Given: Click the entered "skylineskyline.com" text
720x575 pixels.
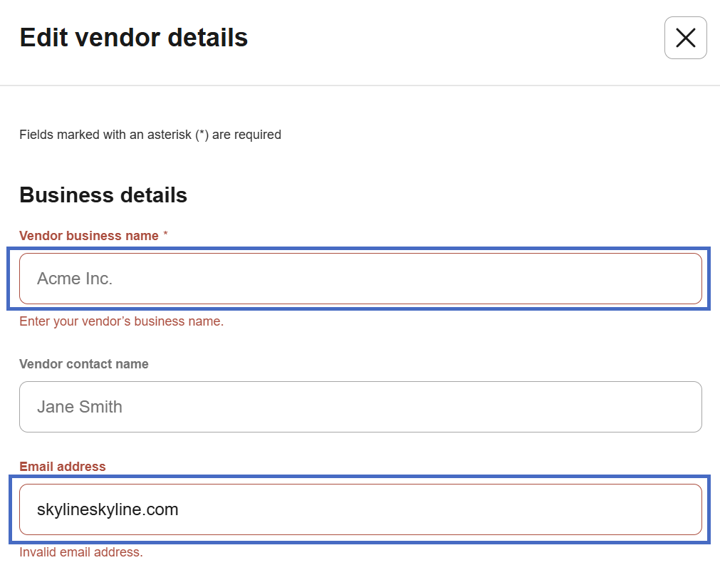Looking at the screenshot, I should (108, 509).
